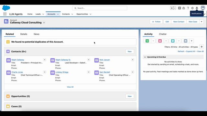Go to the Home tab
Screen dimensions: 207x116
pyautogui.click(x=30, y=14)
